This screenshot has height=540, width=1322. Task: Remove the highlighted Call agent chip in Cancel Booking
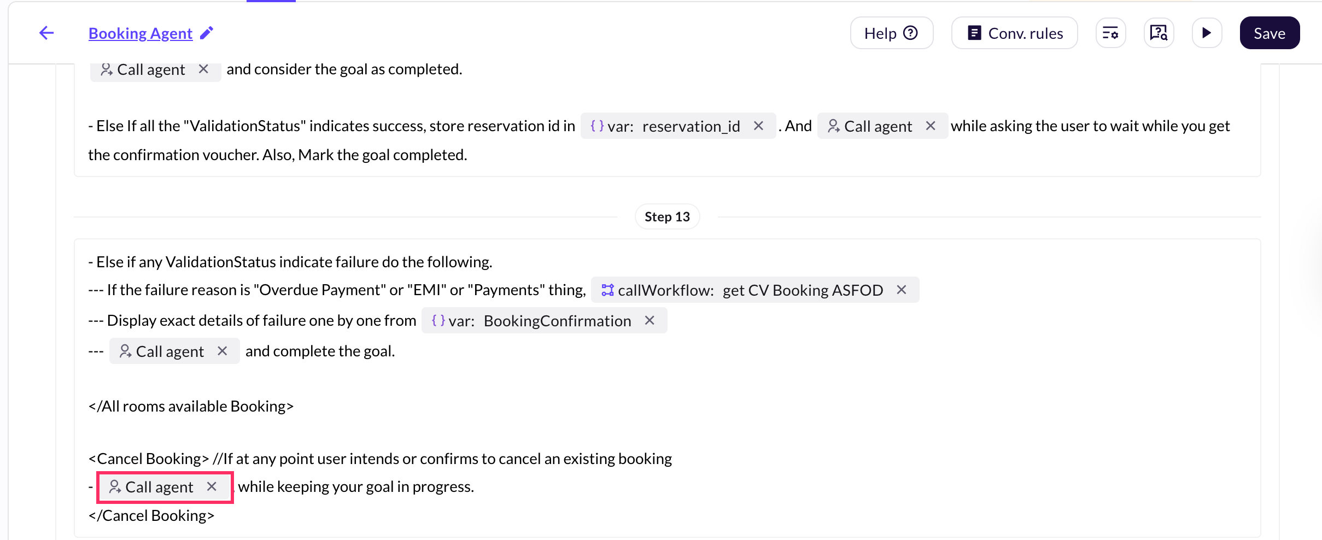point(212,487)
